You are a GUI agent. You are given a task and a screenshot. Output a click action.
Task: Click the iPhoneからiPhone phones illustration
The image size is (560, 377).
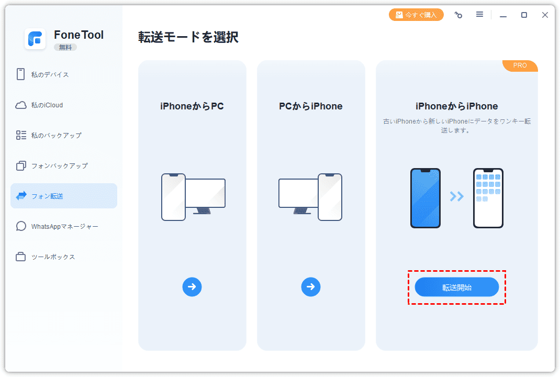(457, 198)
